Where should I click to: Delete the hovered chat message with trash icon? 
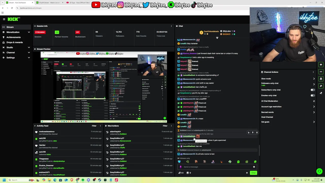[x=257, y=132]
